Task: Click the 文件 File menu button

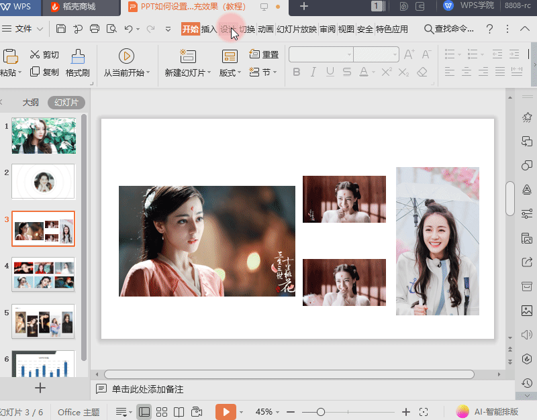Action: tap(23, 29)
